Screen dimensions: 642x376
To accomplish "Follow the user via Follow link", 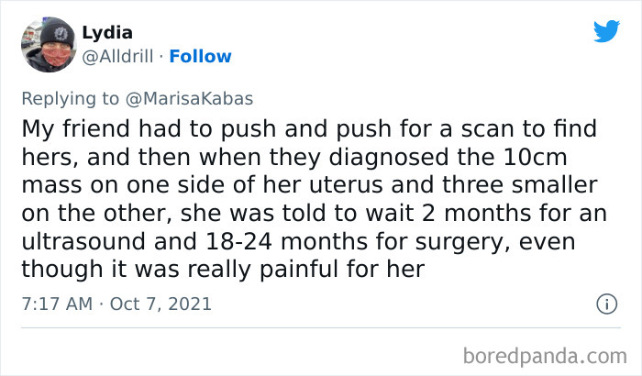I will click(x=202, y=57).
